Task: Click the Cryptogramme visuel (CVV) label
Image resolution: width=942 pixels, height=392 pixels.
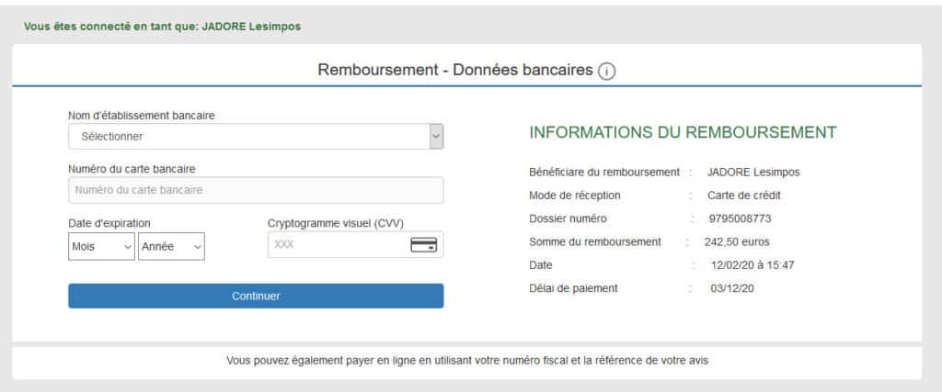Action: coord(336,223)
